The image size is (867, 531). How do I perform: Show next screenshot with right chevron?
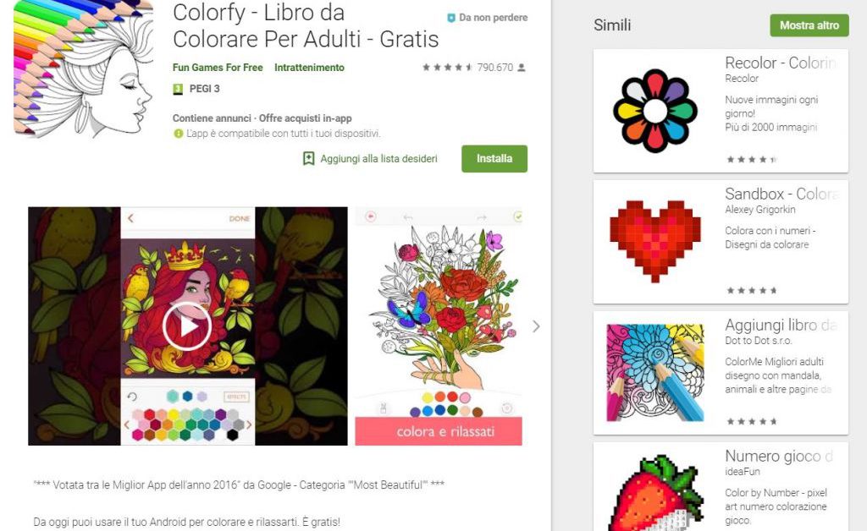[x=536, y=326]
